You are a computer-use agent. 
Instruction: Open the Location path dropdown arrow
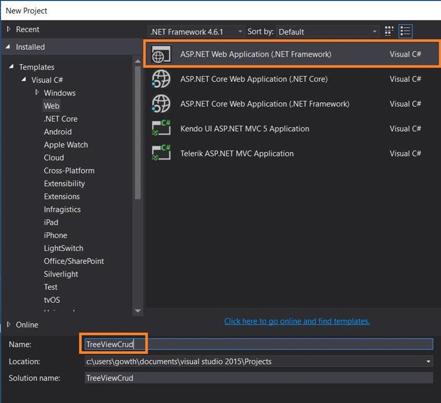(428, 362)
